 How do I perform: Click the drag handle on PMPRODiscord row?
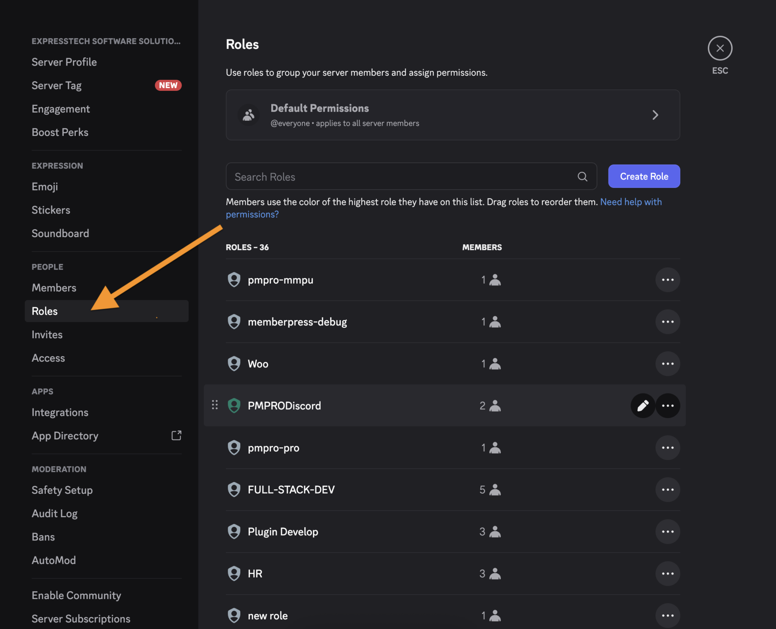click(x=215, y=405)
